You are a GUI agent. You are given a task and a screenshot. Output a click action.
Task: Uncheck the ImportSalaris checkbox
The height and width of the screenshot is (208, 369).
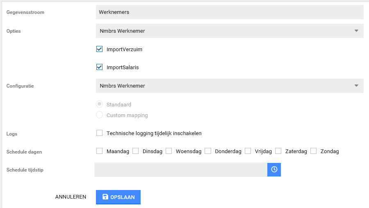99,67
